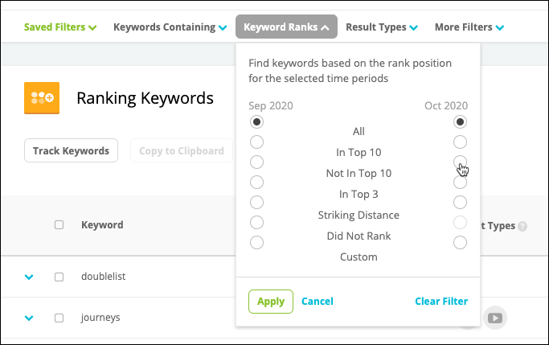Screen dimensions: 549x345
Task: Click the Ranking Keywords heading
Action: click(x=145, y=98)
